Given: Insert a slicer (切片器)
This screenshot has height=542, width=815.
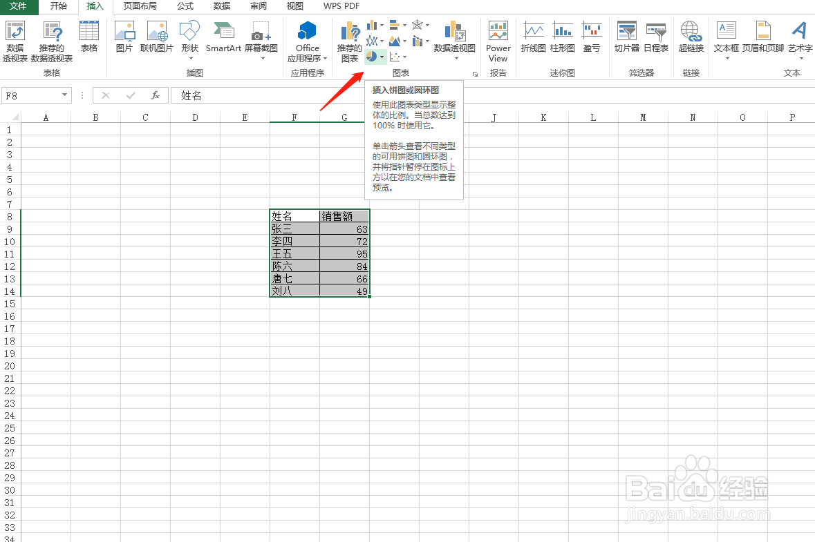Looking at the screenshot, I should 626,37.
